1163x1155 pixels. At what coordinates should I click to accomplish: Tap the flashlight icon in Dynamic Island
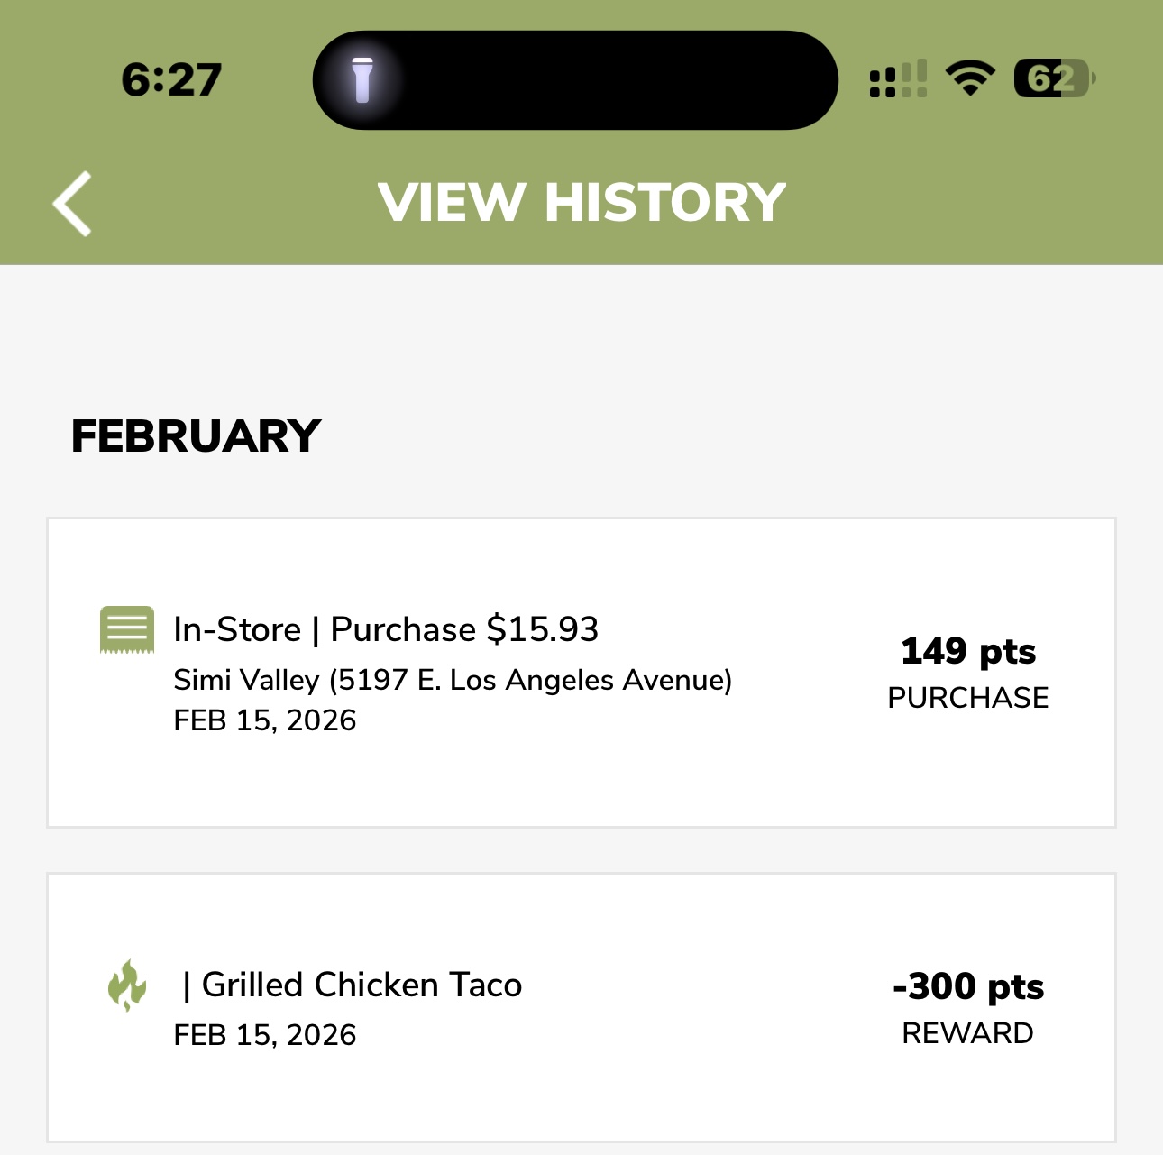point(362,80)
